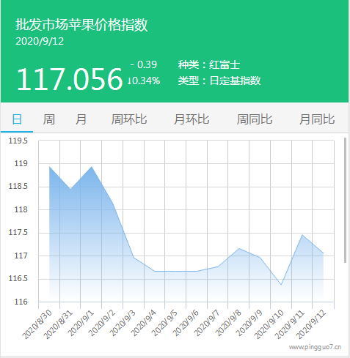350x358 pixels.
Task: Select the 日 daily tab
Action: [17, 119]
